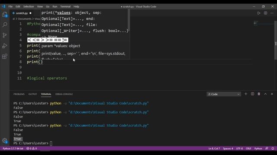Viewport: 277px width, 155px height.
Task: Create a new terminal with plus icon
Action: click(x=246, y=94)
